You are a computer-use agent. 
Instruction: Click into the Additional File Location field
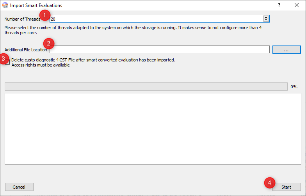click(x=160, y=49)
